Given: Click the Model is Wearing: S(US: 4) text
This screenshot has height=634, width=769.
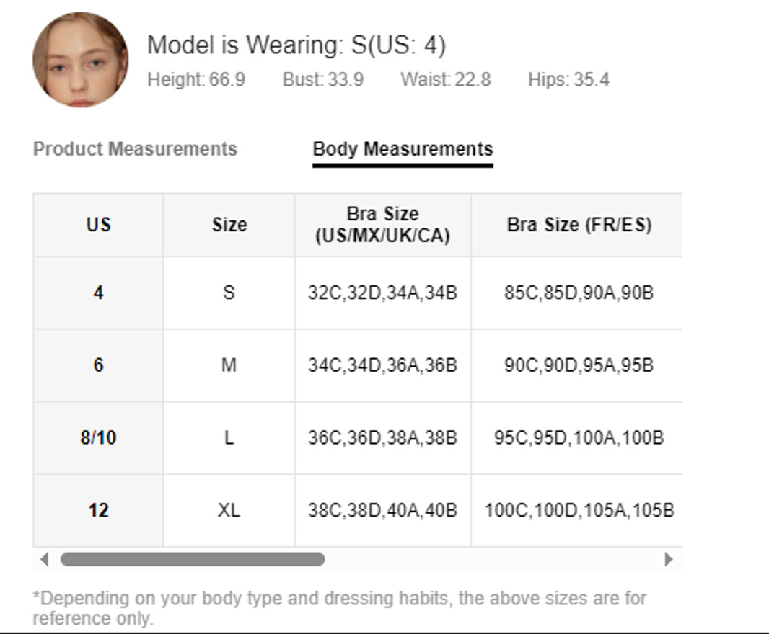Looking at the screenshot, I should click(296, 45).
